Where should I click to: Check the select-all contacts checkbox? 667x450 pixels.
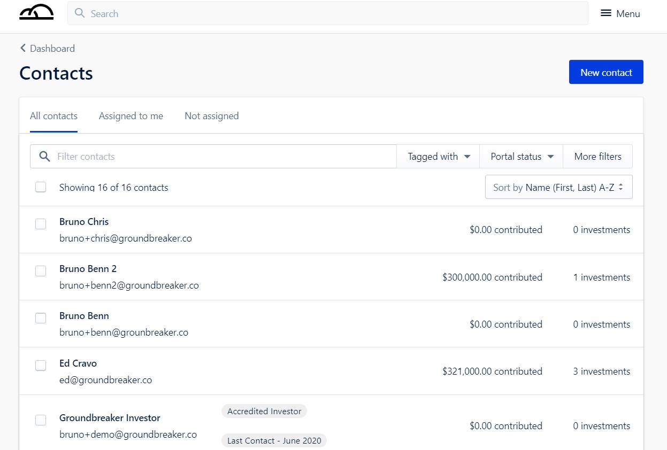[x=41, y=187]
